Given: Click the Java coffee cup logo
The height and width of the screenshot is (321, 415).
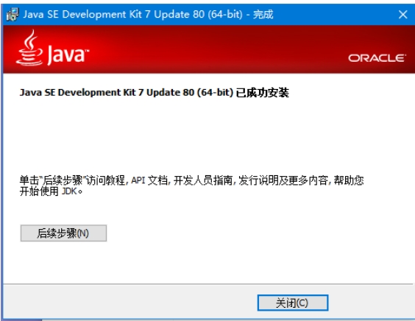Looking at the screenshot, I should tap(29, 47).
